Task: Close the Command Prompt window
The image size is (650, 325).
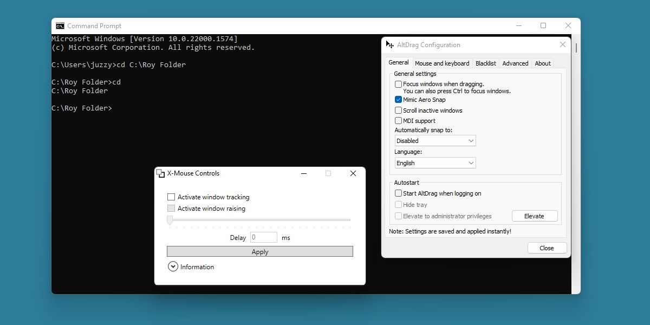Action: tap(568, 25)
